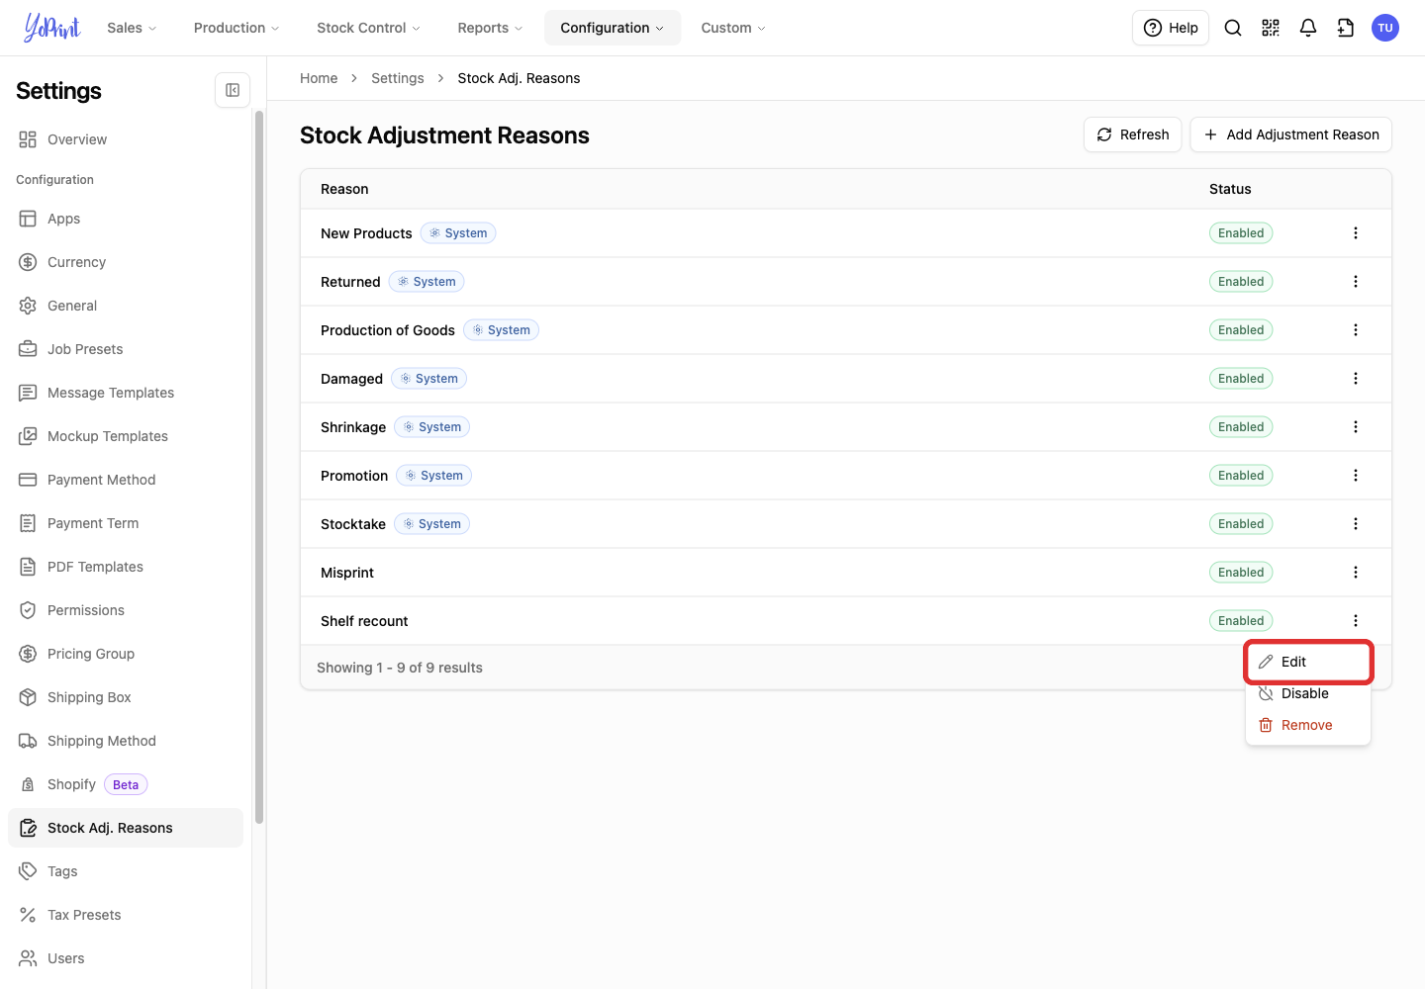
Task: Go to Home breadcrumb link
Action: click(319, 78)
